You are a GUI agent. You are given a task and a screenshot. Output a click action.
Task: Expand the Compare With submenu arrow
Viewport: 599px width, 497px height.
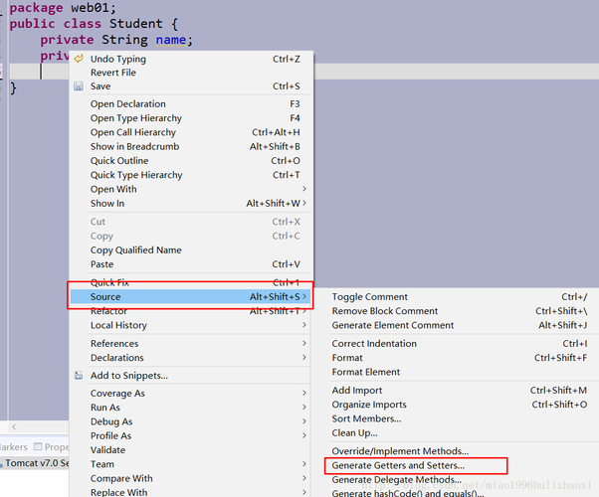[304, 478]
